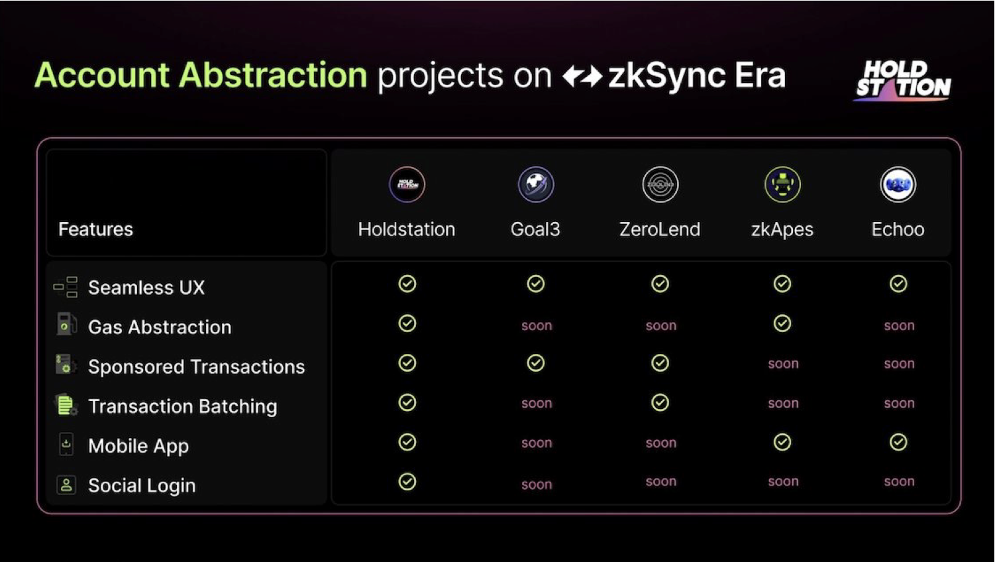Click Goal3's 'soon' for Gas Abstraction

tap(537, 326)
